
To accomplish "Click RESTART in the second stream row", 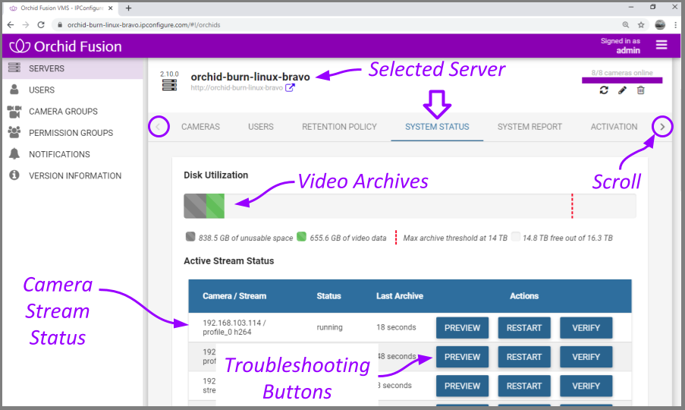I will click(x=523, y=357).
